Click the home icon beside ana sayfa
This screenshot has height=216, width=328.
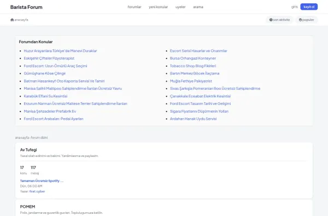pos(12,20)
